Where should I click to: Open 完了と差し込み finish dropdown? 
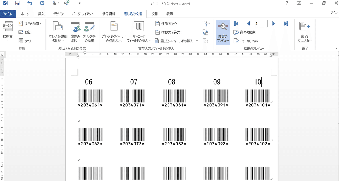[x=305, y=32]
